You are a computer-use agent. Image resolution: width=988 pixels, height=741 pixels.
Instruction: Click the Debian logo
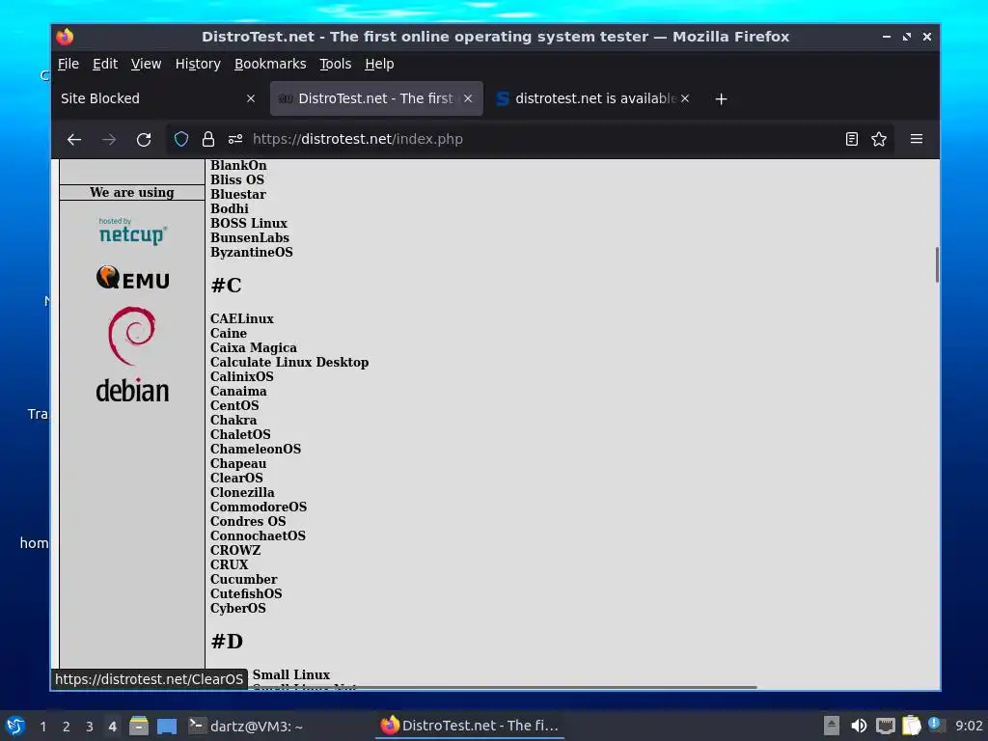132,355
